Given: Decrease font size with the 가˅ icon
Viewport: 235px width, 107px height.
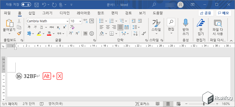Looking at the screenshot, I should pos(78,33).
